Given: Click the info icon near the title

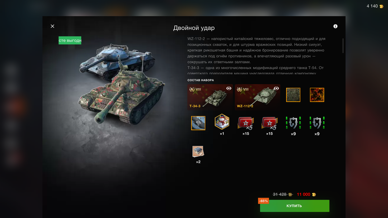Looking at the screenshot, I should point(335,26).
